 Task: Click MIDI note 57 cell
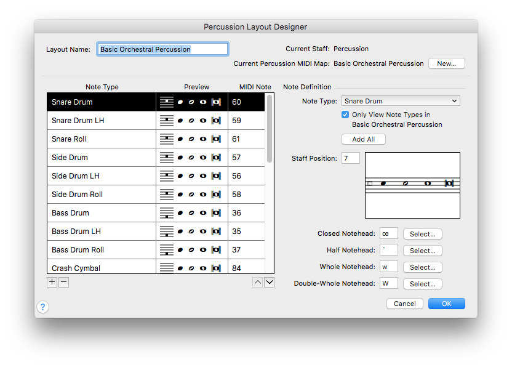click(246, 158)
